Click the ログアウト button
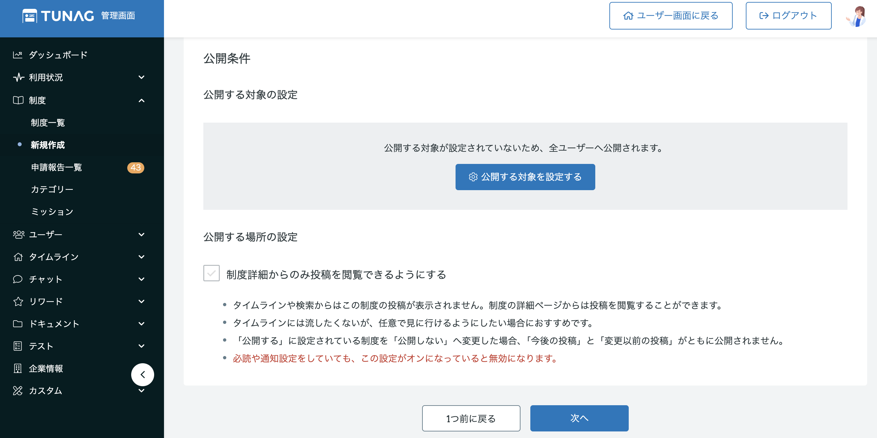 788,16
